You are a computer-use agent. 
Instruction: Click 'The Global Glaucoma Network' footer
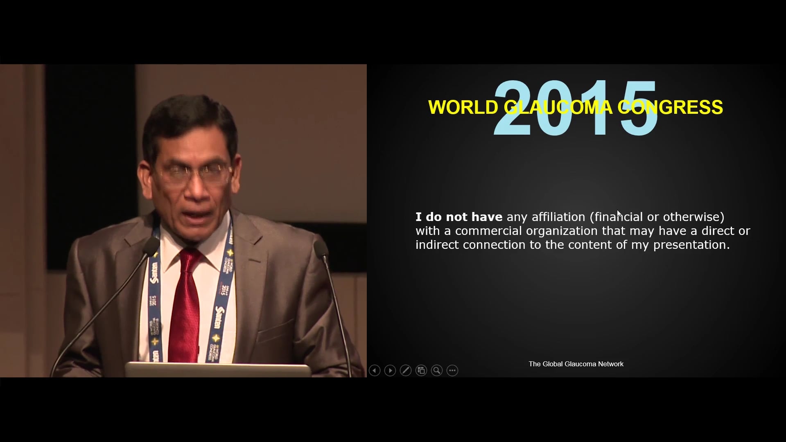click(576, 364)
